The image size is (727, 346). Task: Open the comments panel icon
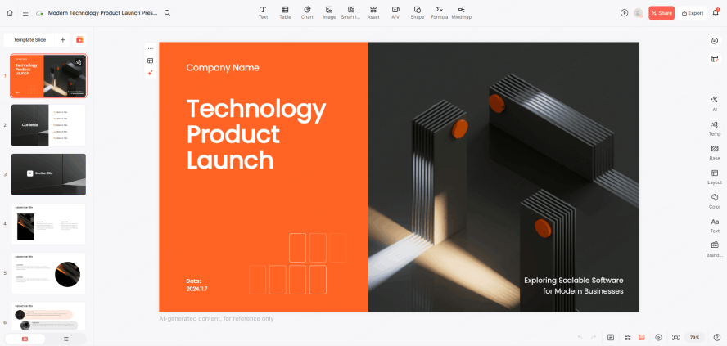[x=715, y=41]
